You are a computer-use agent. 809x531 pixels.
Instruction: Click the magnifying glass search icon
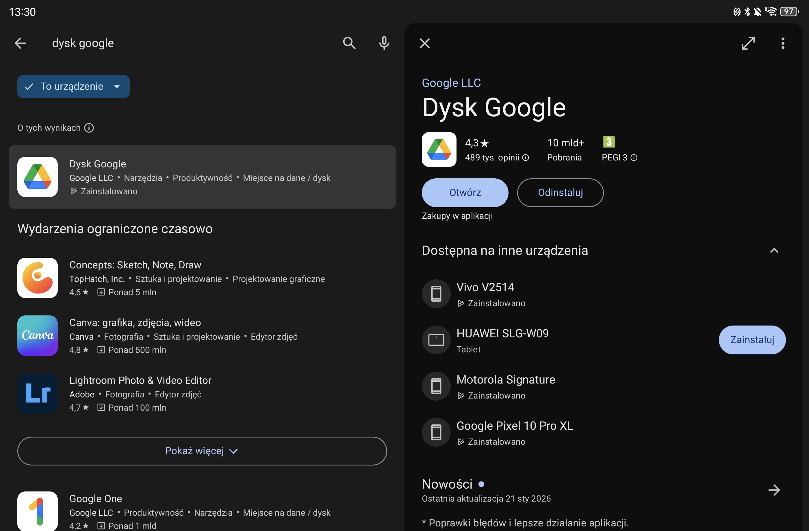[x=349, y=43]
